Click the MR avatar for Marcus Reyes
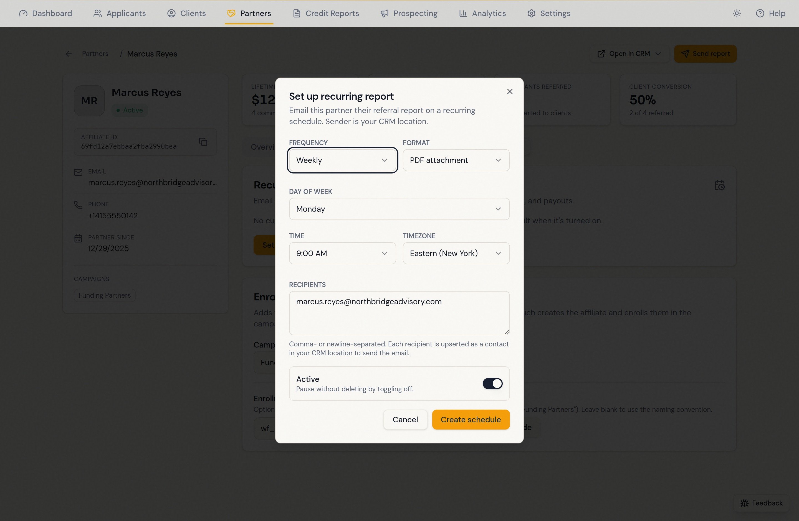Image resolution: width=799 pixels, height=521 pixels. [x=89, y=101]
